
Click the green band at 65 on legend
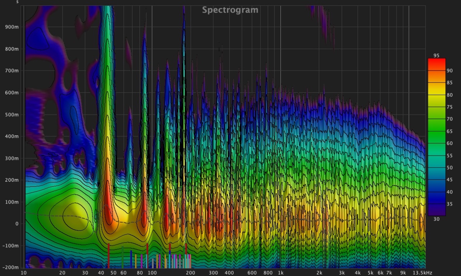click(436, 131)
